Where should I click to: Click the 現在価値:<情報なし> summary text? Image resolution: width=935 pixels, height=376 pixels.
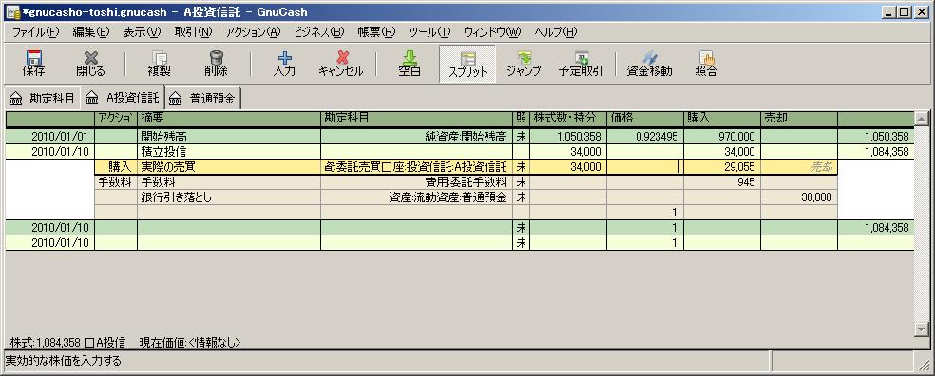[x=190, y=343]
